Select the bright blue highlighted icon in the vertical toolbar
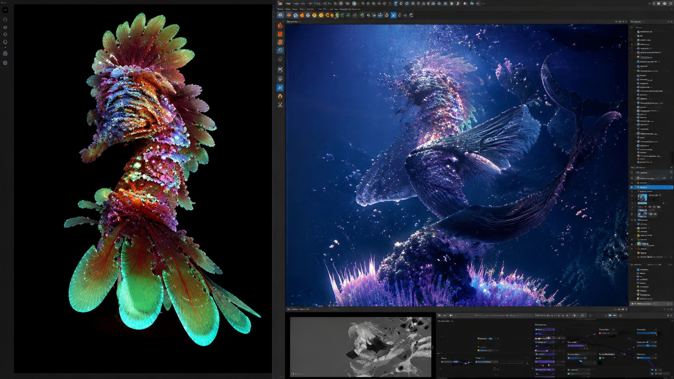Viewport: 674px width, 379px height. (x=280, y=87)
